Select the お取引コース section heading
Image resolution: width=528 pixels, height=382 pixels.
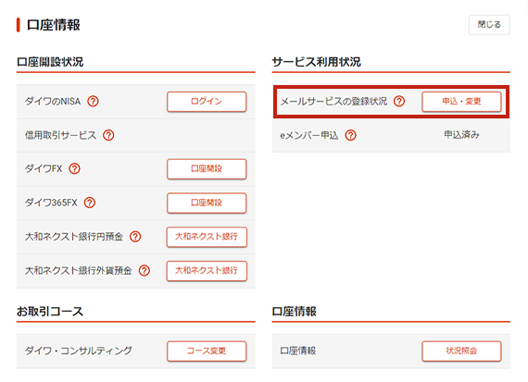coord(50,312)
